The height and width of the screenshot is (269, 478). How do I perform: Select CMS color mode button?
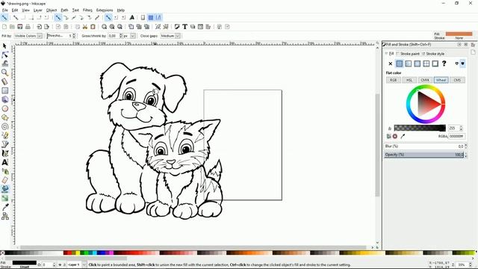pyautogui.click(x=457, y=80)
